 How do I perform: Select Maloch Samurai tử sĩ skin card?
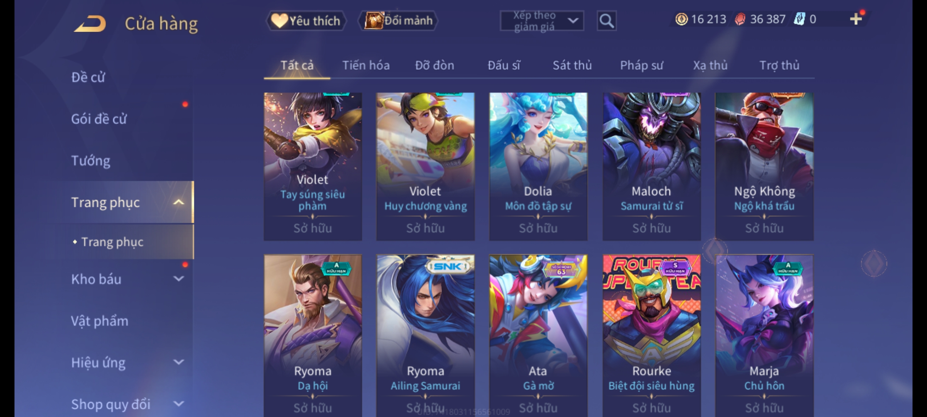click(x=652, y=166)
